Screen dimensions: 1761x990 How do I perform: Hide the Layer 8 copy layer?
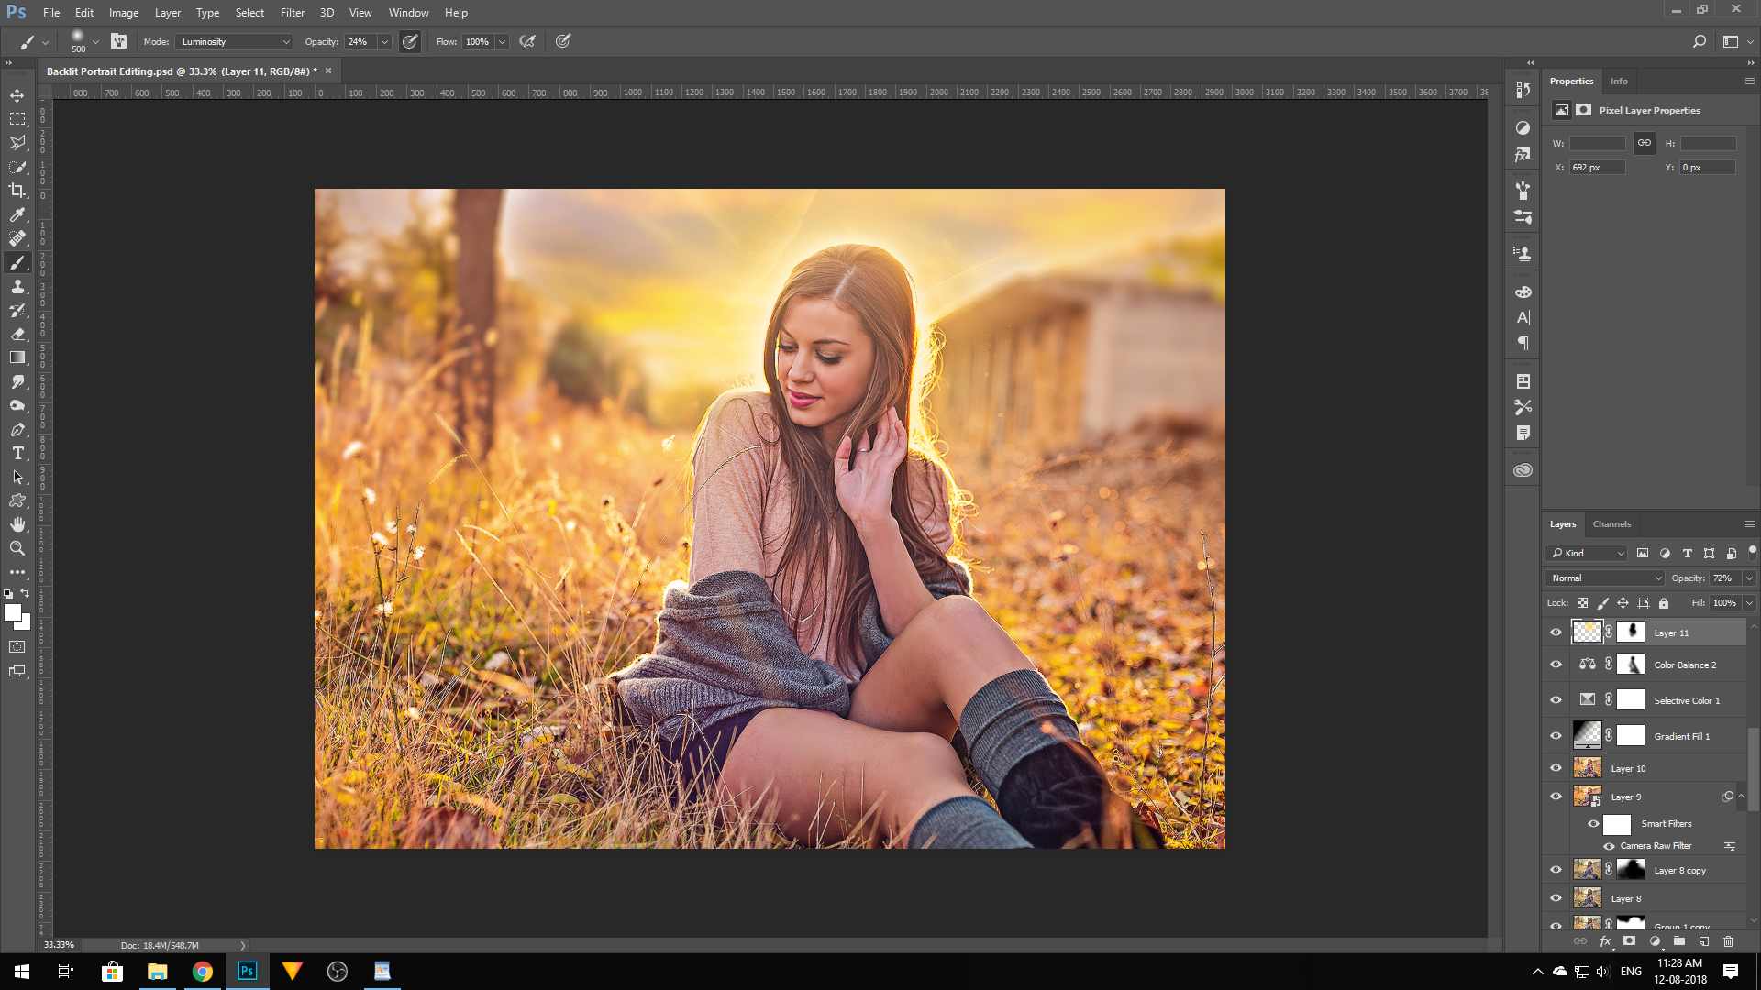(x=1556, y=870)
